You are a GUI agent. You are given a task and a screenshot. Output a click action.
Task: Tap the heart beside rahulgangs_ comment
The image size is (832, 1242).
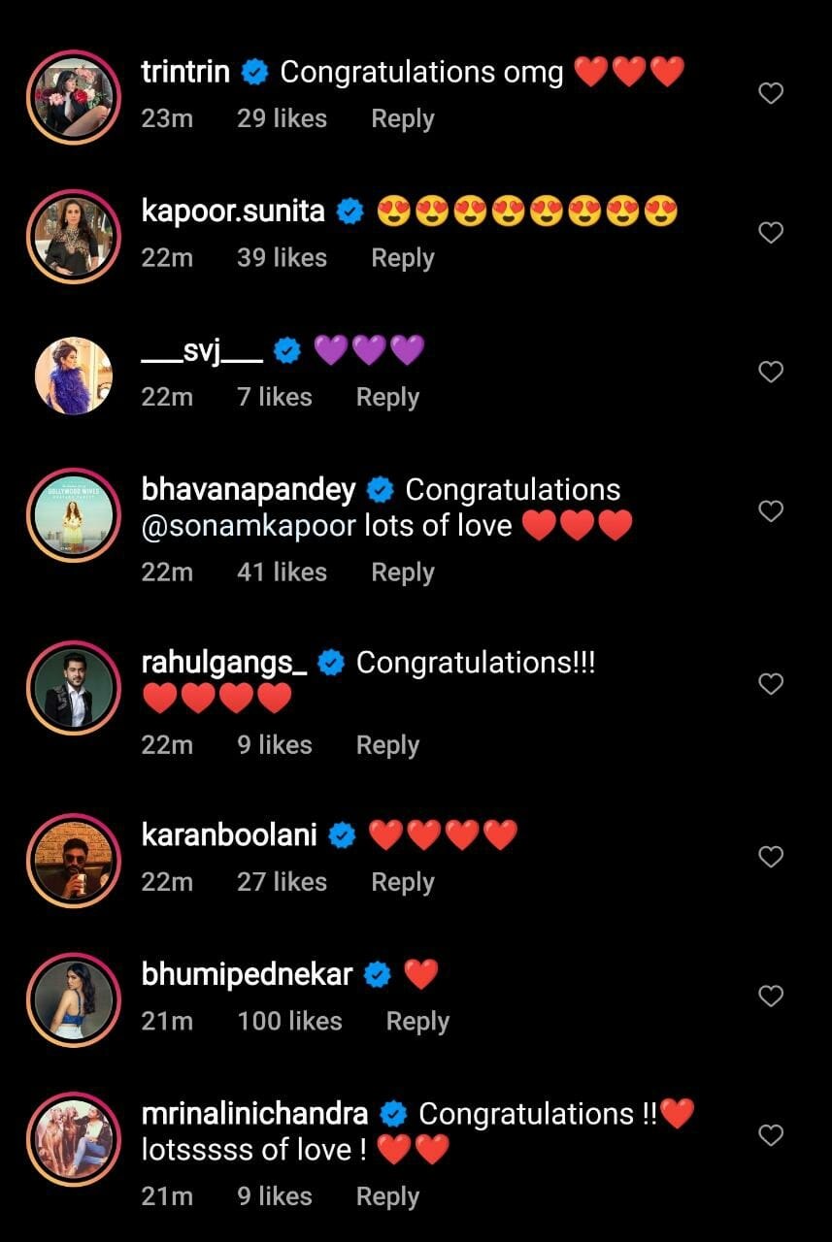tap(770, 684)
